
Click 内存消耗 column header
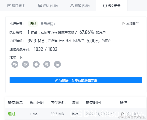click(x=58, y=102)
